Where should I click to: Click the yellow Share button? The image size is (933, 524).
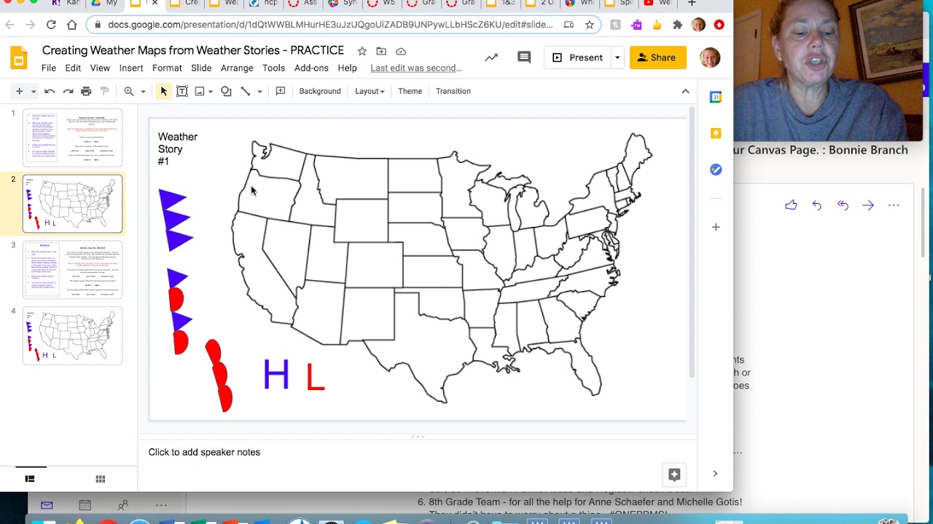[658, 57]
